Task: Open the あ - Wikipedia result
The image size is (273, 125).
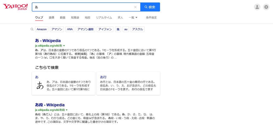Action: tap(48, 40)
